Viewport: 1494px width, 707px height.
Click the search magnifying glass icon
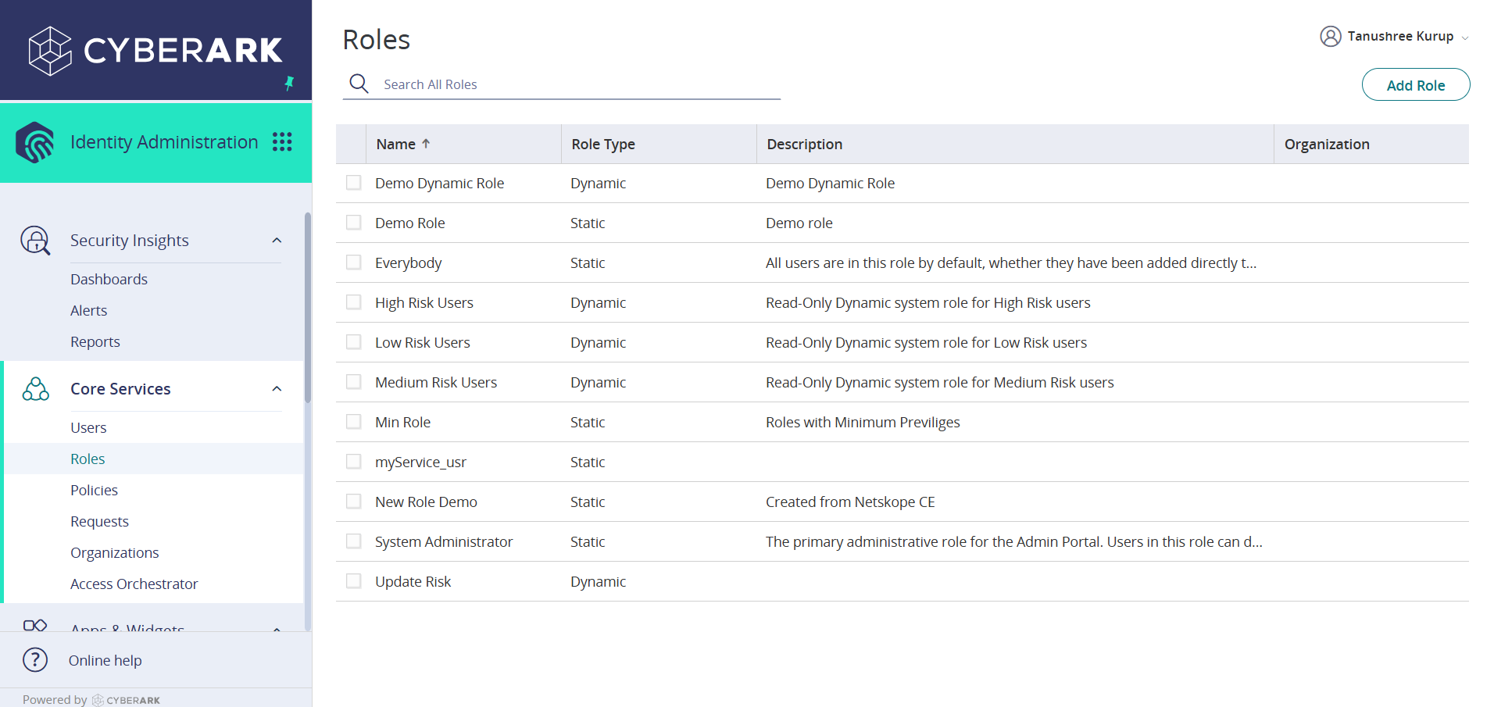(359, 84)
